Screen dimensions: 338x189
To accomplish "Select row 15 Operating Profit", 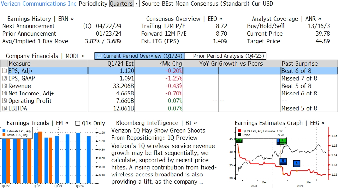I will pos(169,101).
